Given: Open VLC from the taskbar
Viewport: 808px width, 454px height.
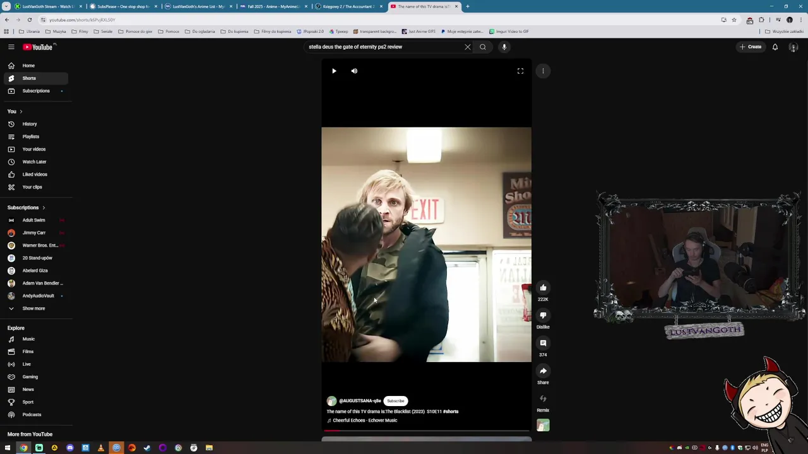Looking at the screenshot, I should coord(101,448).
